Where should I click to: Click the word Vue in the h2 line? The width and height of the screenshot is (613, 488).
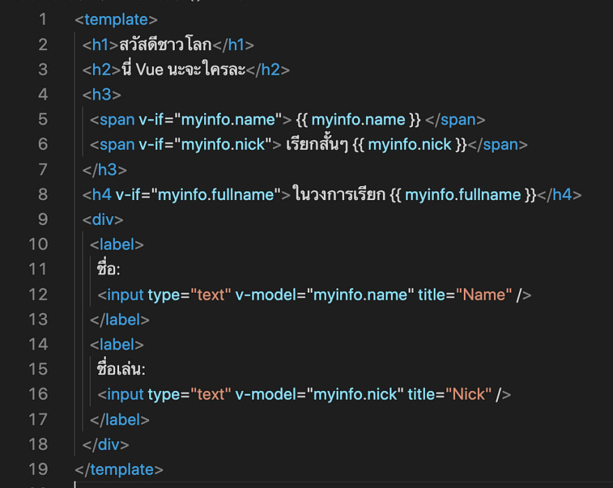point(149,70)
